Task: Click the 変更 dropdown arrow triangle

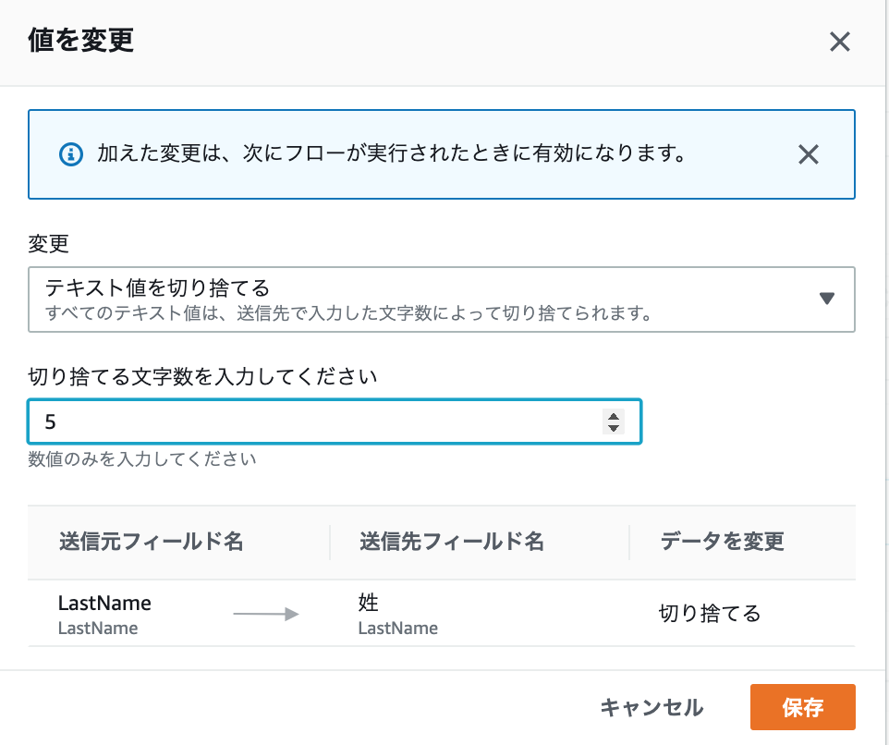Action: [827, 299]
